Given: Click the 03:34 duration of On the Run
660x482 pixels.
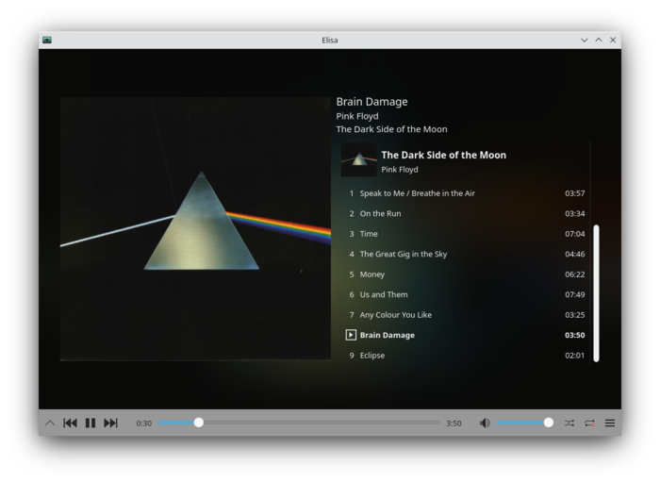Looking at the screenshot, I should [574, 214].
